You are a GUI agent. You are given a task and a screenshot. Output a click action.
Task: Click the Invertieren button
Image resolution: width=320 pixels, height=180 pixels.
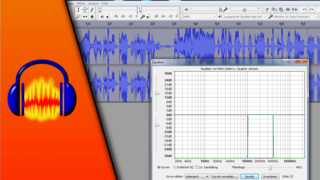270,176
